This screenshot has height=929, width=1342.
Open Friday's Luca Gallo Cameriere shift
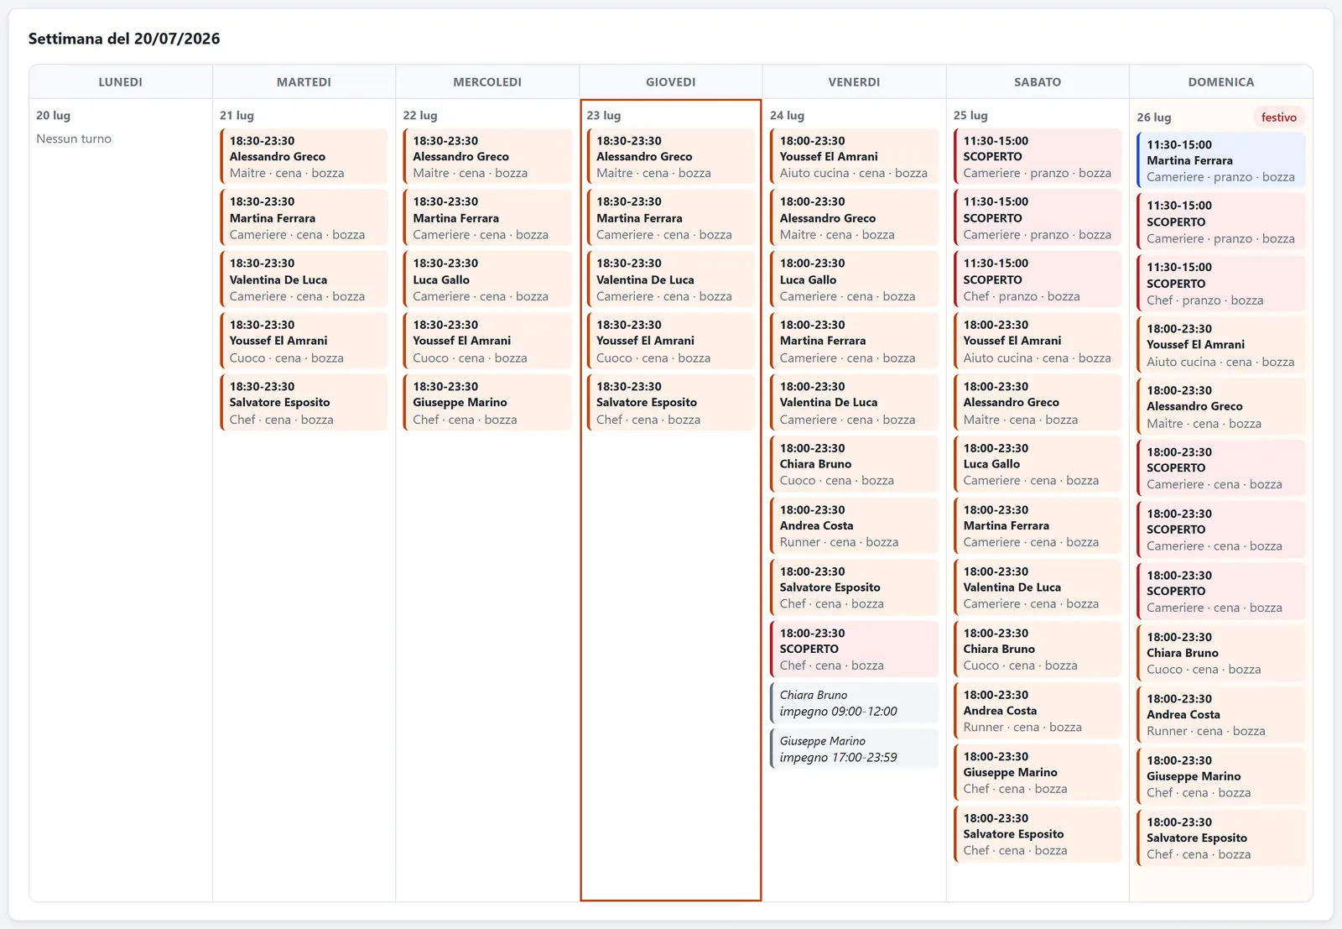pos(854,279)
